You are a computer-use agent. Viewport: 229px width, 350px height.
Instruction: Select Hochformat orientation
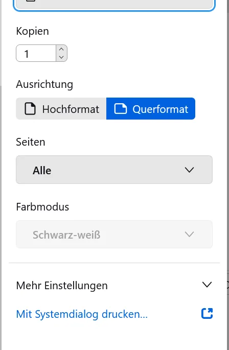point(61,109)
